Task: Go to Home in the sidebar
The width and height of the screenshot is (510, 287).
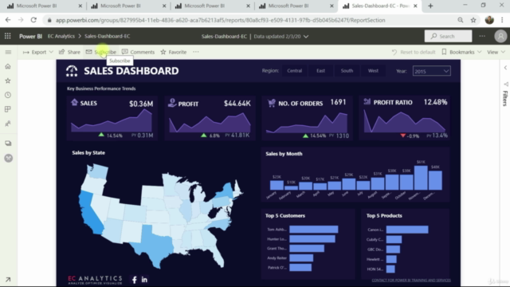Action: (x=8, y=66)
